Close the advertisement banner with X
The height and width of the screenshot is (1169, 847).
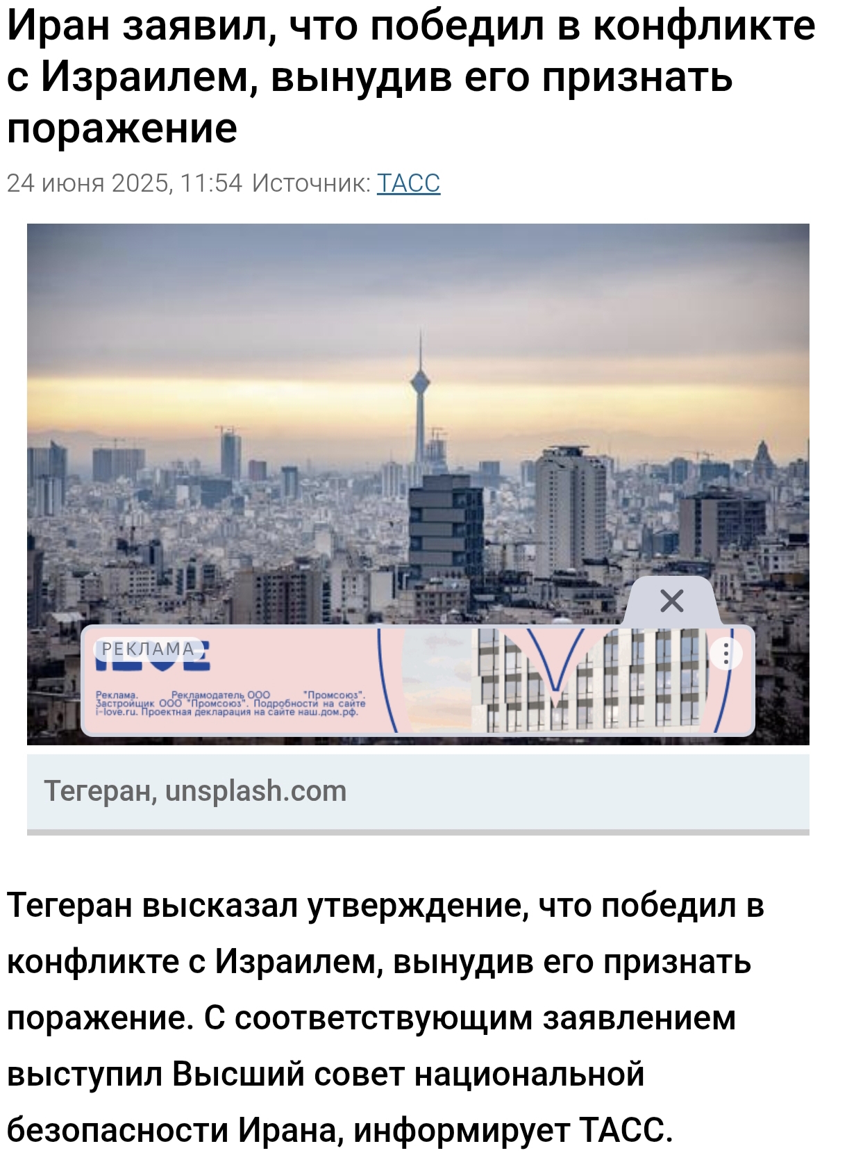coord(671,601)
